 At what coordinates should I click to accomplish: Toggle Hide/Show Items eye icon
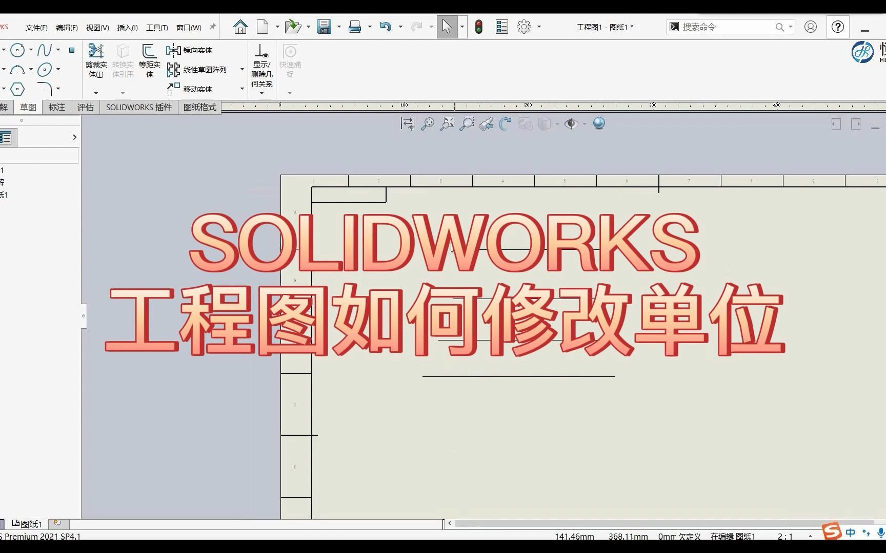click(571, 123)
